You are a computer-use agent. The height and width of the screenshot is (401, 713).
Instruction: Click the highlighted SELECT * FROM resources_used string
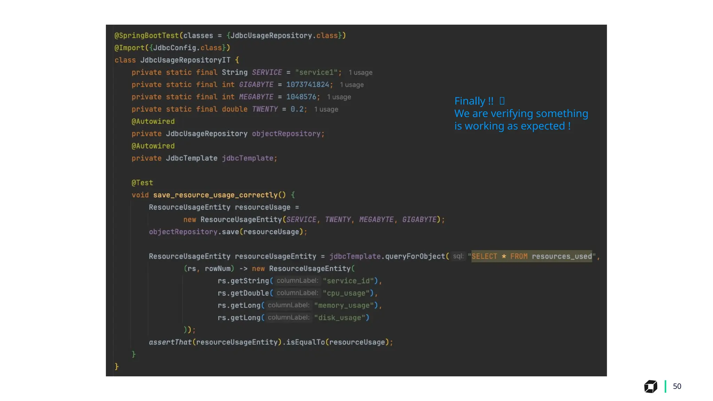[531, 257]
